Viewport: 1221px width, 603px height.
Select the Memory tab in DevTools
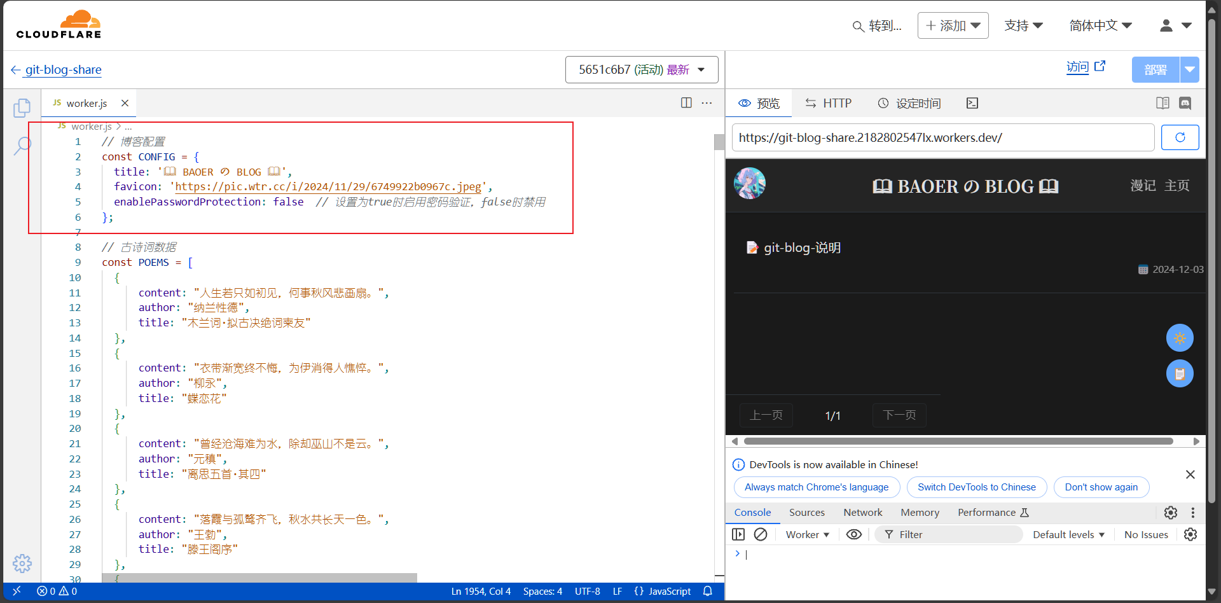pos(920,513)
